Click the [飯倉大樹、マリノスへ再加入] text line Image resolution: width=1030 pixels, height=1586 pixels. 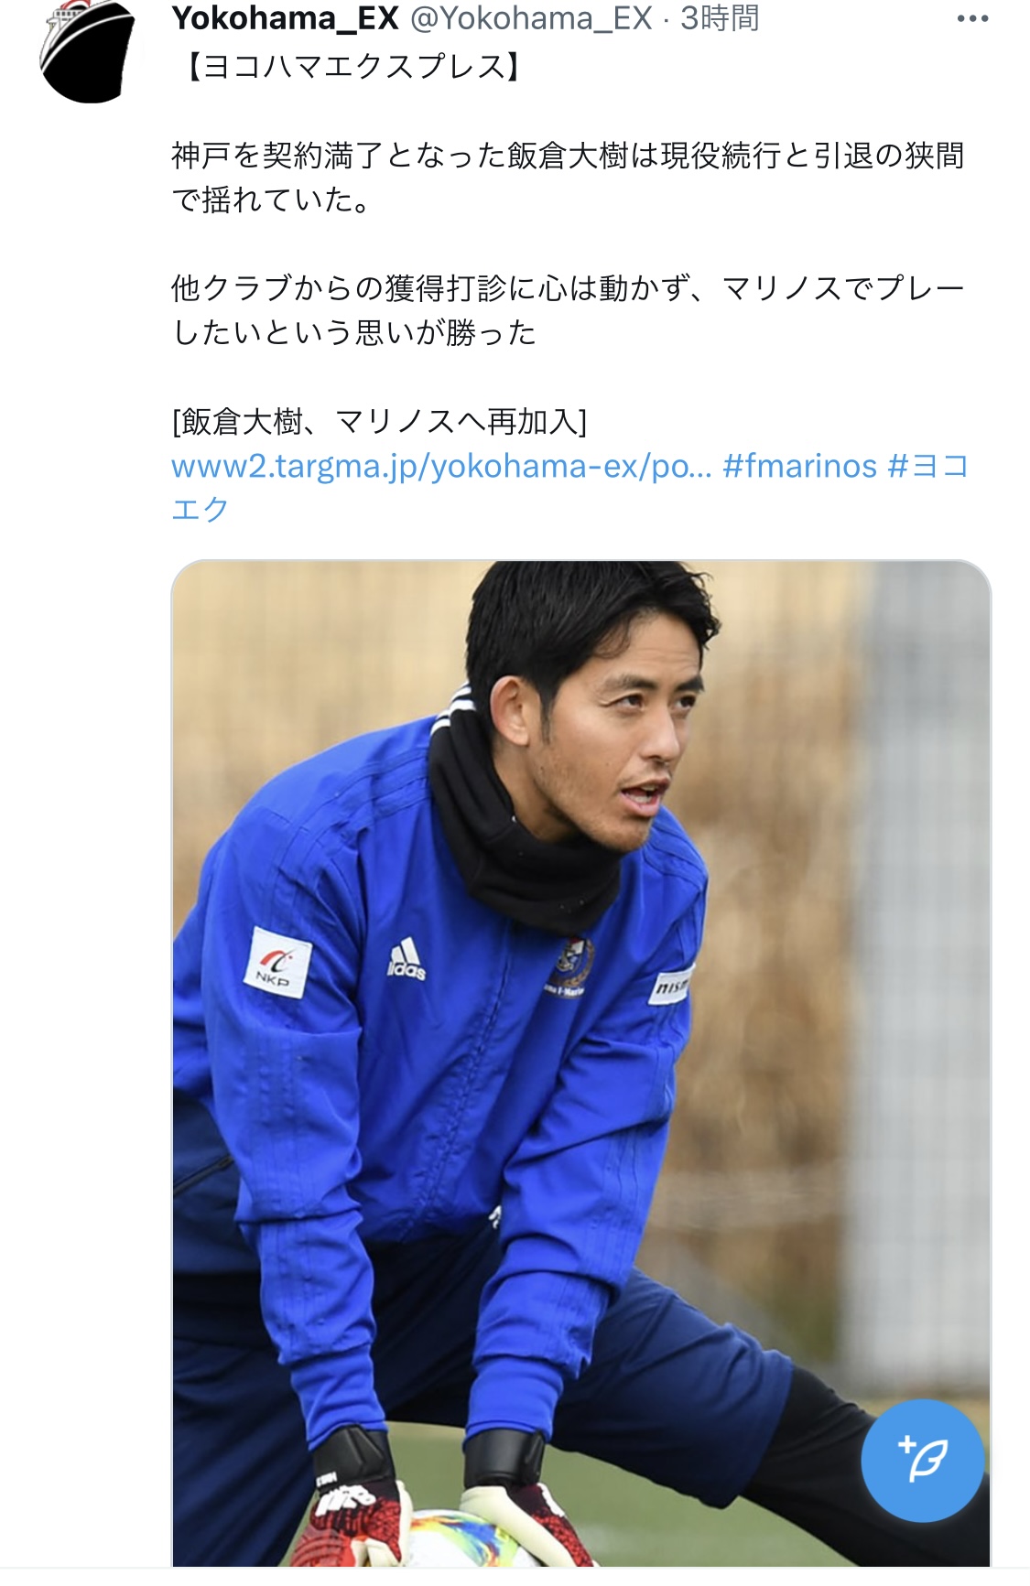(x=379, y=422)
